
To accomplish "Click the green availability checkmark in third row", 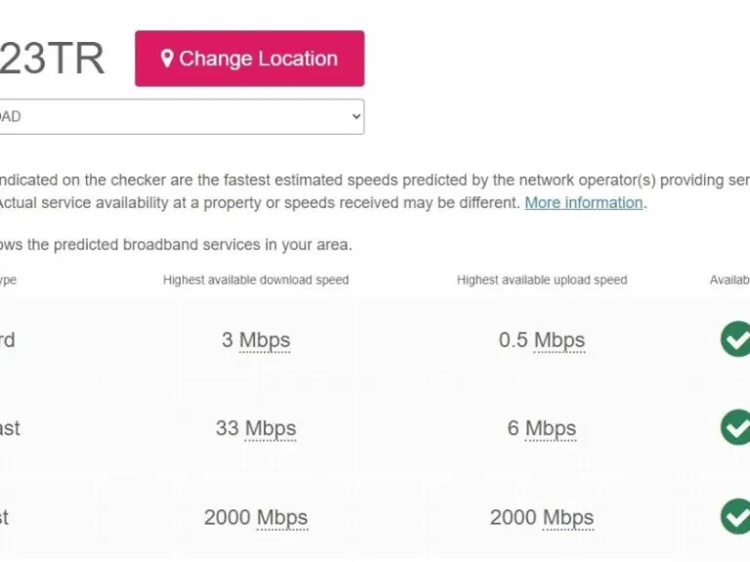I will [735, 516].
